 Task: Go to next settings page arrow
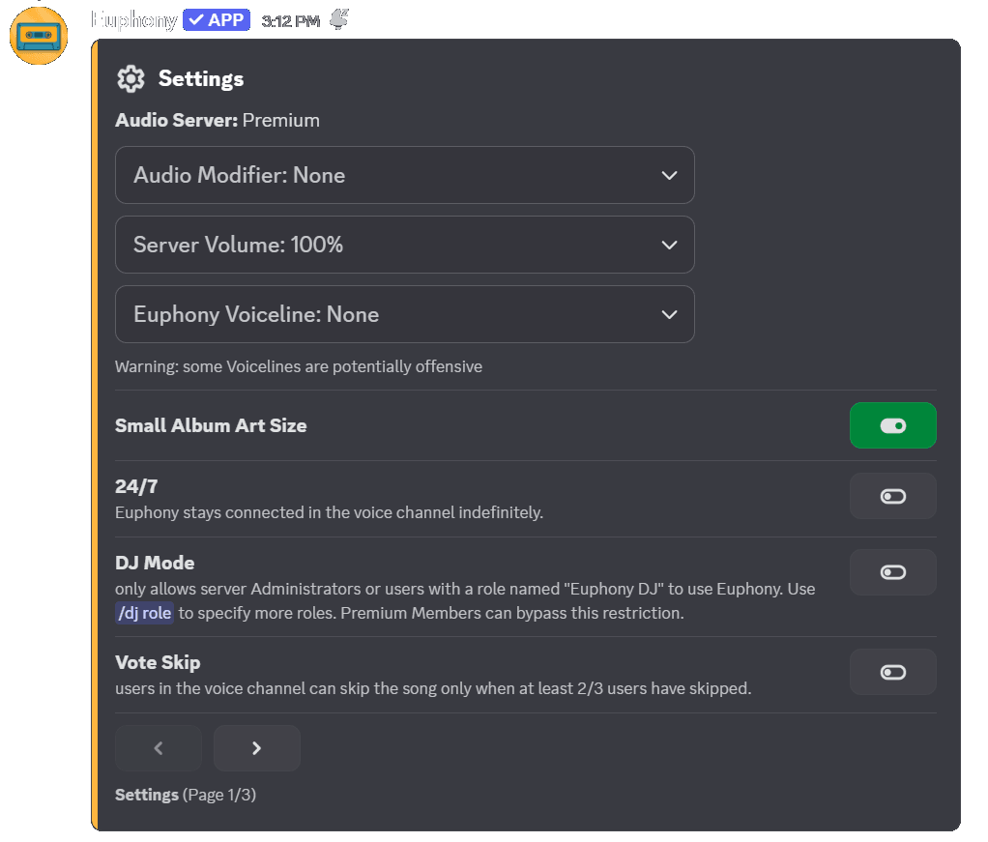pos(256,748)
